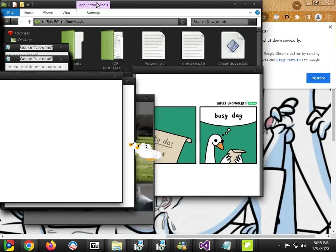Switch to the Share ribbon tab

pos(48,13)
